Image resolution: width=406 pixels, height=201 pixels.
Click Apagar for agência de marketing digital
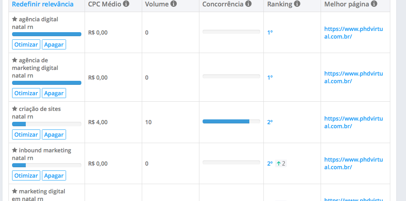coord(54,93)
